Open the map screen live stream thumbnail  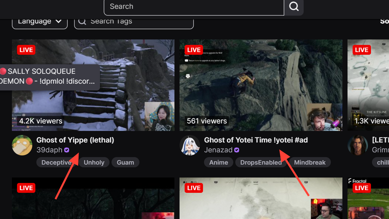(261, 198)
